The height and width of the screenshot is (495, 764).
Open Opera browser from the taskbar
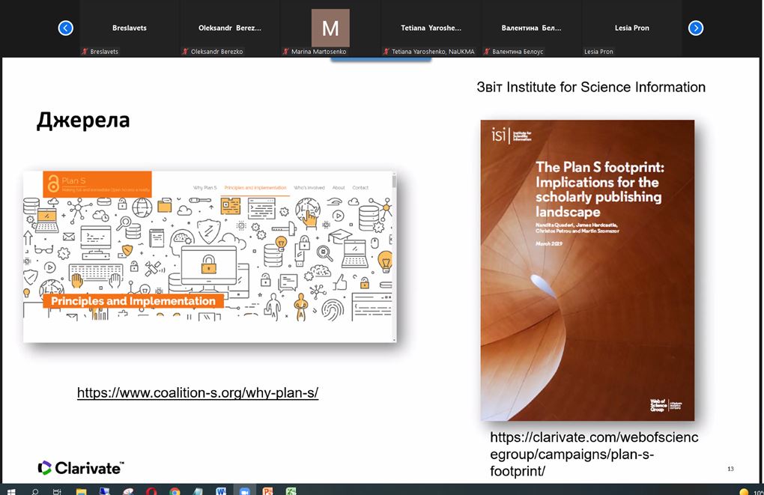pyautogui.click(x=151, y=491)
